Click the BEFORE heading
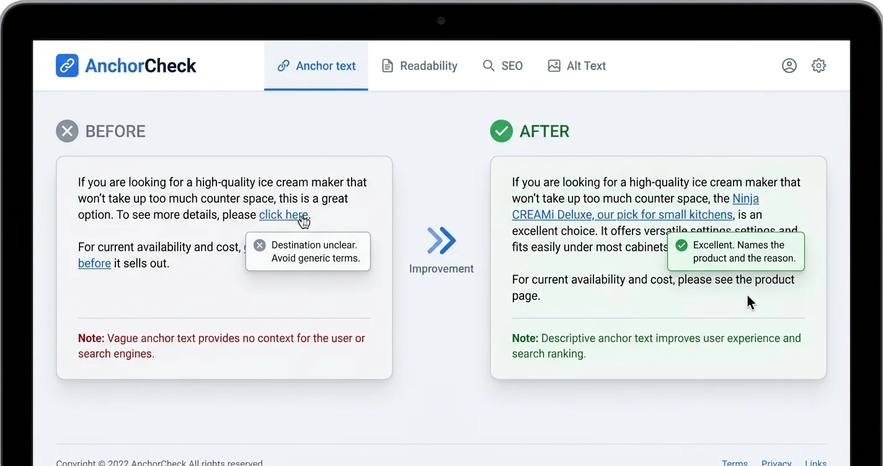This screenshot has height=466, width=883. click(x=115, y=131)
